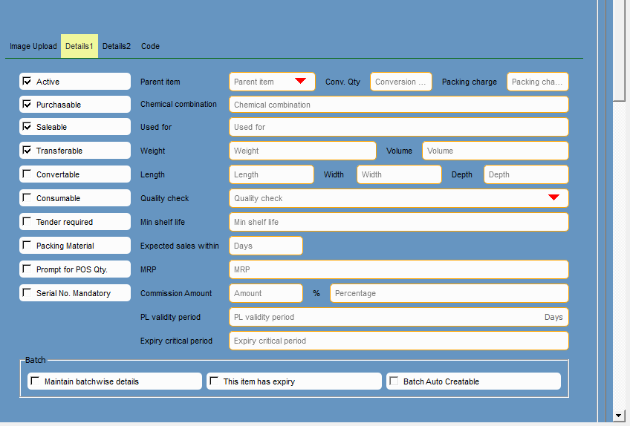
Task: Tick Maintain batchwise details checkbox
Action: (x=35, y=381)
